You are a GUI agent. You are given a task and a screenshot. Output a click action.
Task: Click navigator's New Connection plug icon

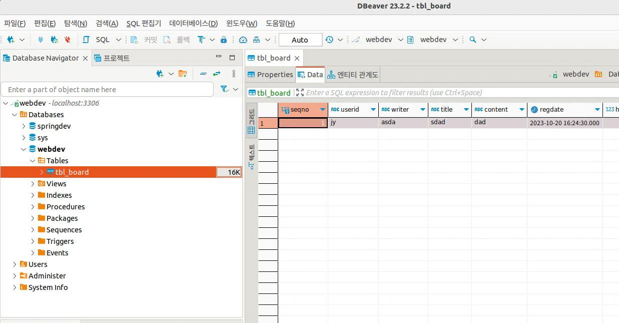pos(160,74)
